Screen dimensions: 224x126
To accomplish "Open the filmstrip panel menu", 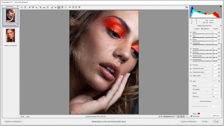I will (x=18, y=6).
